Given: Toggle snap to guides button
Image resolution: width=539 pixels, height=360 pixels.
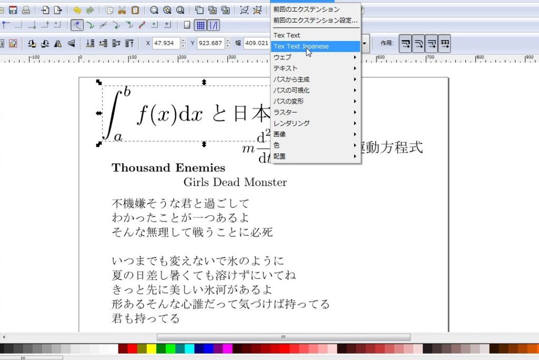Looking at the screenshot, I should pos(214,25).
